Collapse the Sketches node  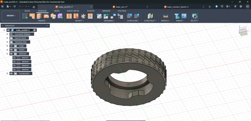[7, 54]
